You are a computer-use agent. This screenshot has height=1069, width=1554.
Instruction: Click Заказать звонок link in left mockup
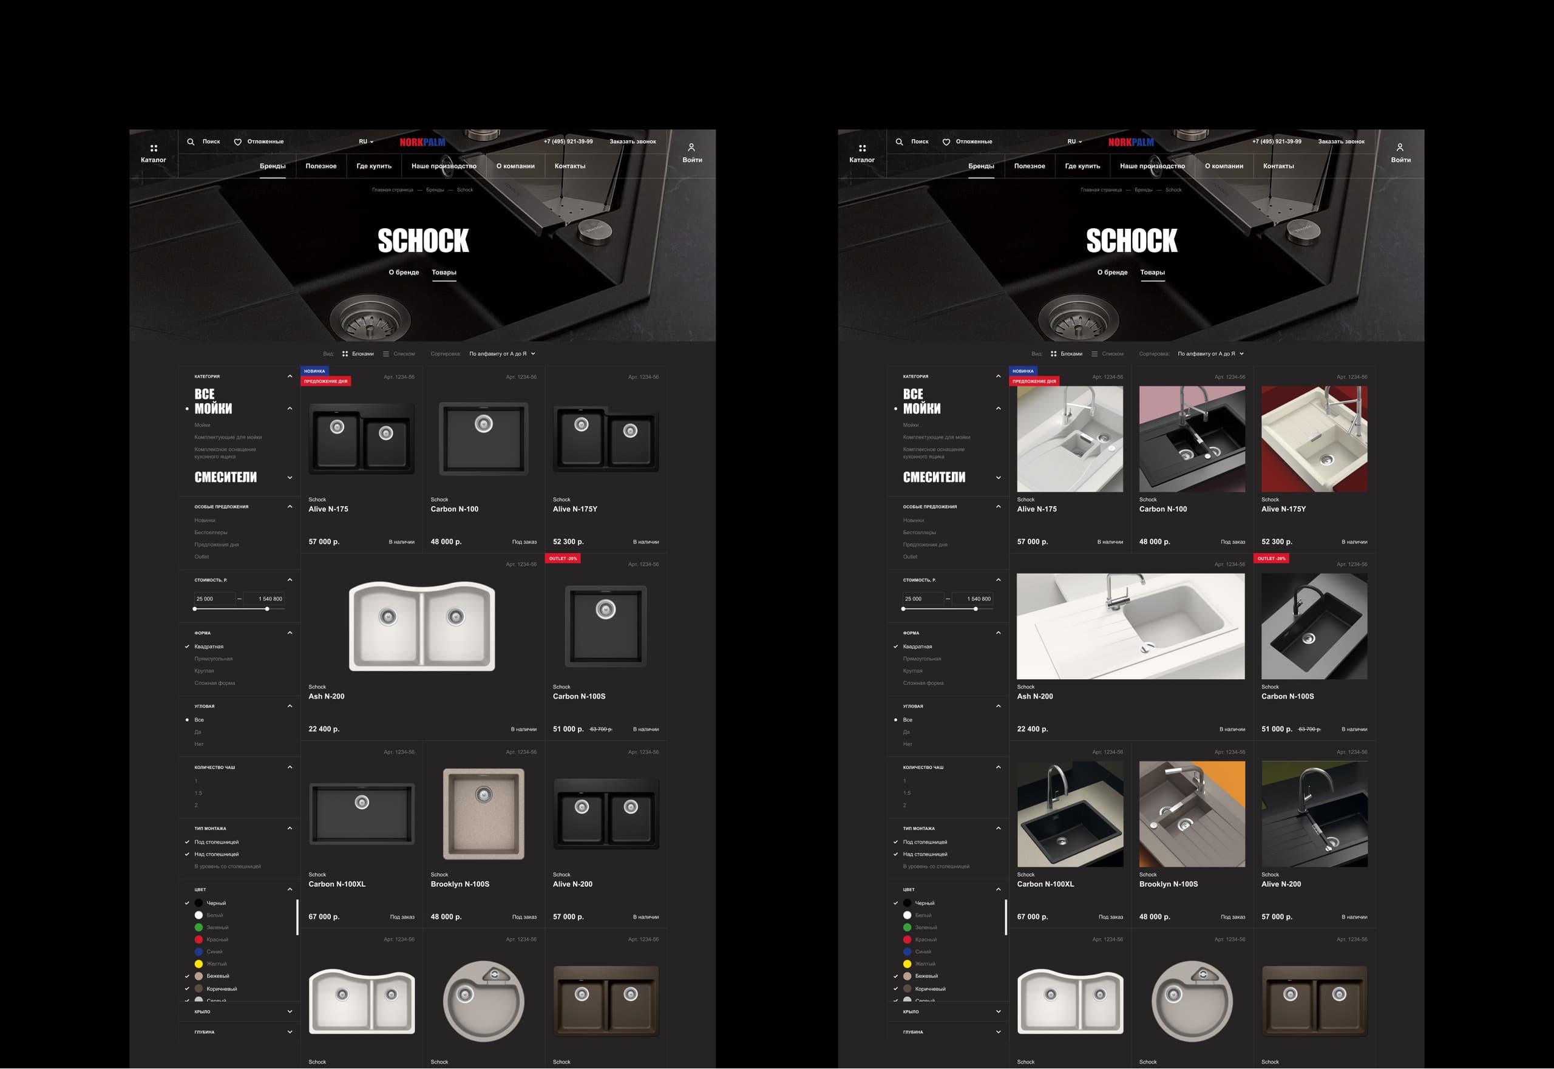click(633, 142)
